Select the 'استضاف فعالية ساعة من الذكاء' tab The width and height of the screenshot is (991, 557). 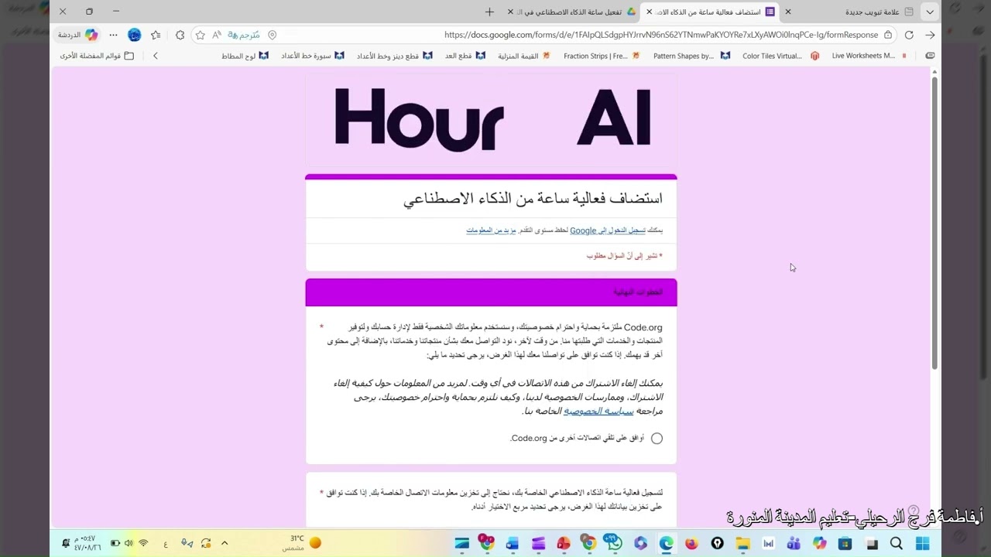click(711, 12)
